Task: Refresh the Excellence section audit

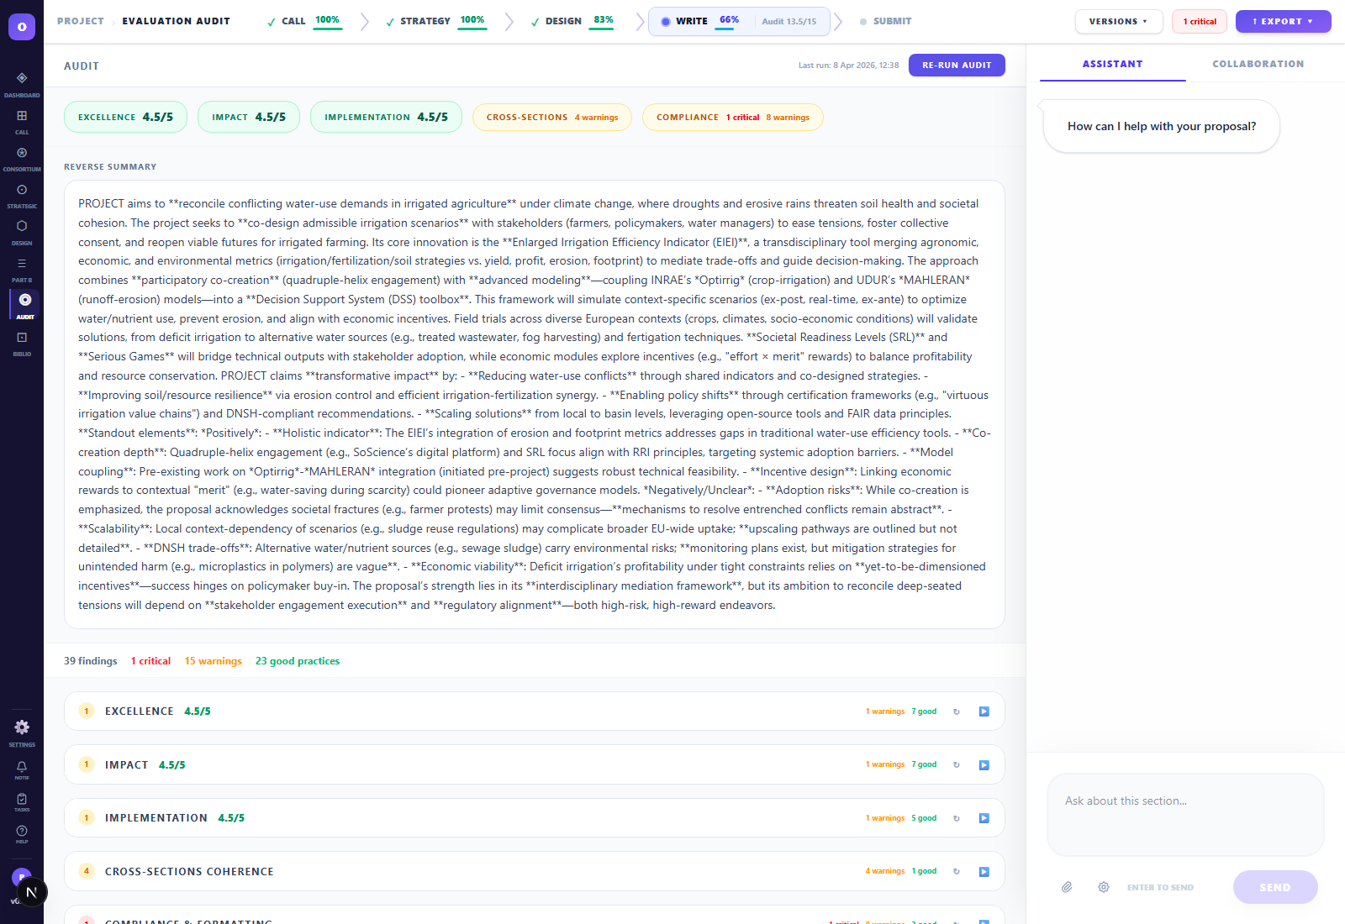Action: point(957,711)
